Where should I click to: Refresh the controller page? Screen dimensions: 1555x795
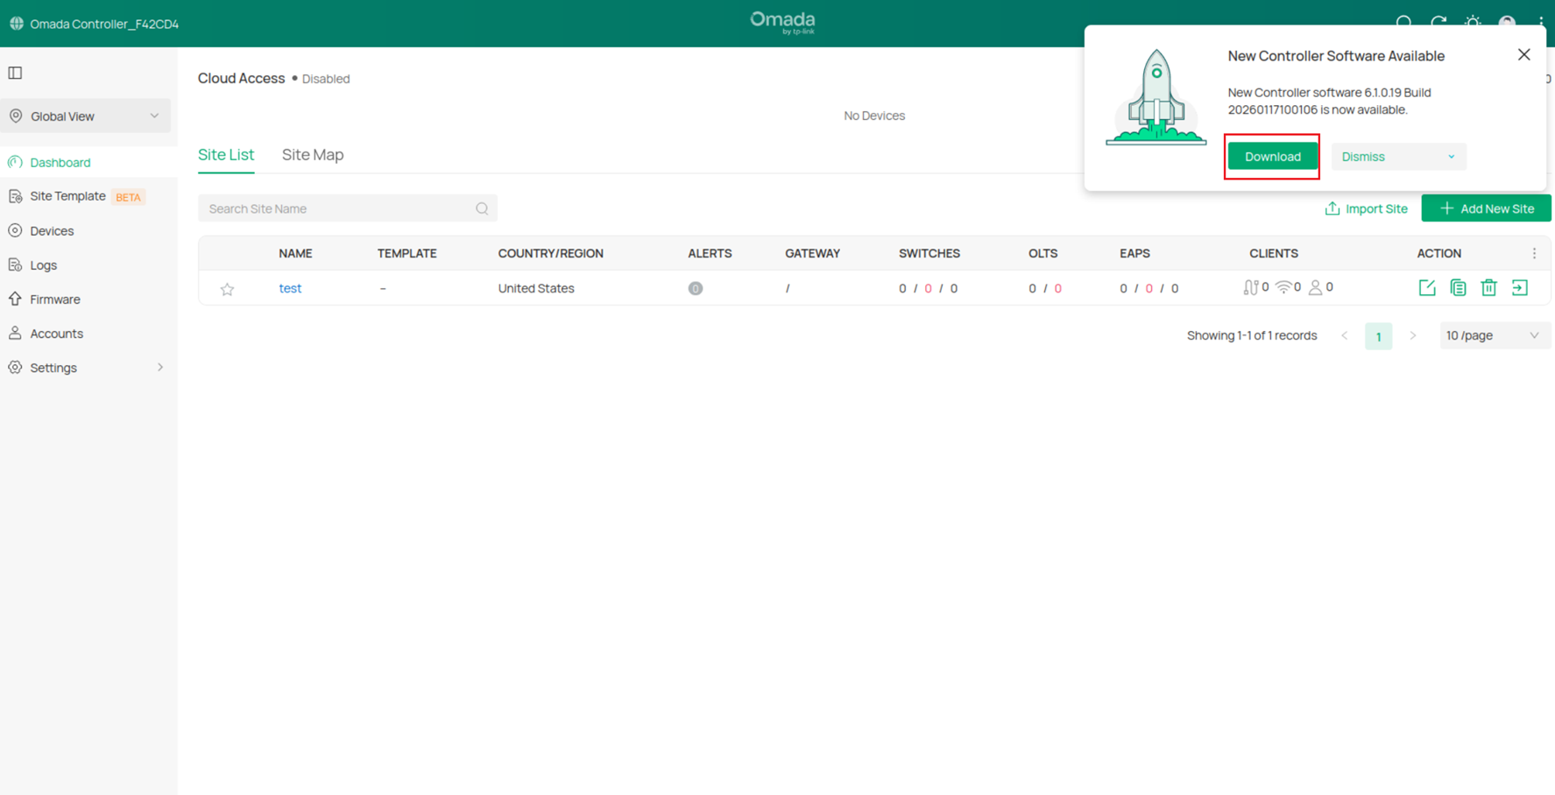click(x=1438, y=23)
